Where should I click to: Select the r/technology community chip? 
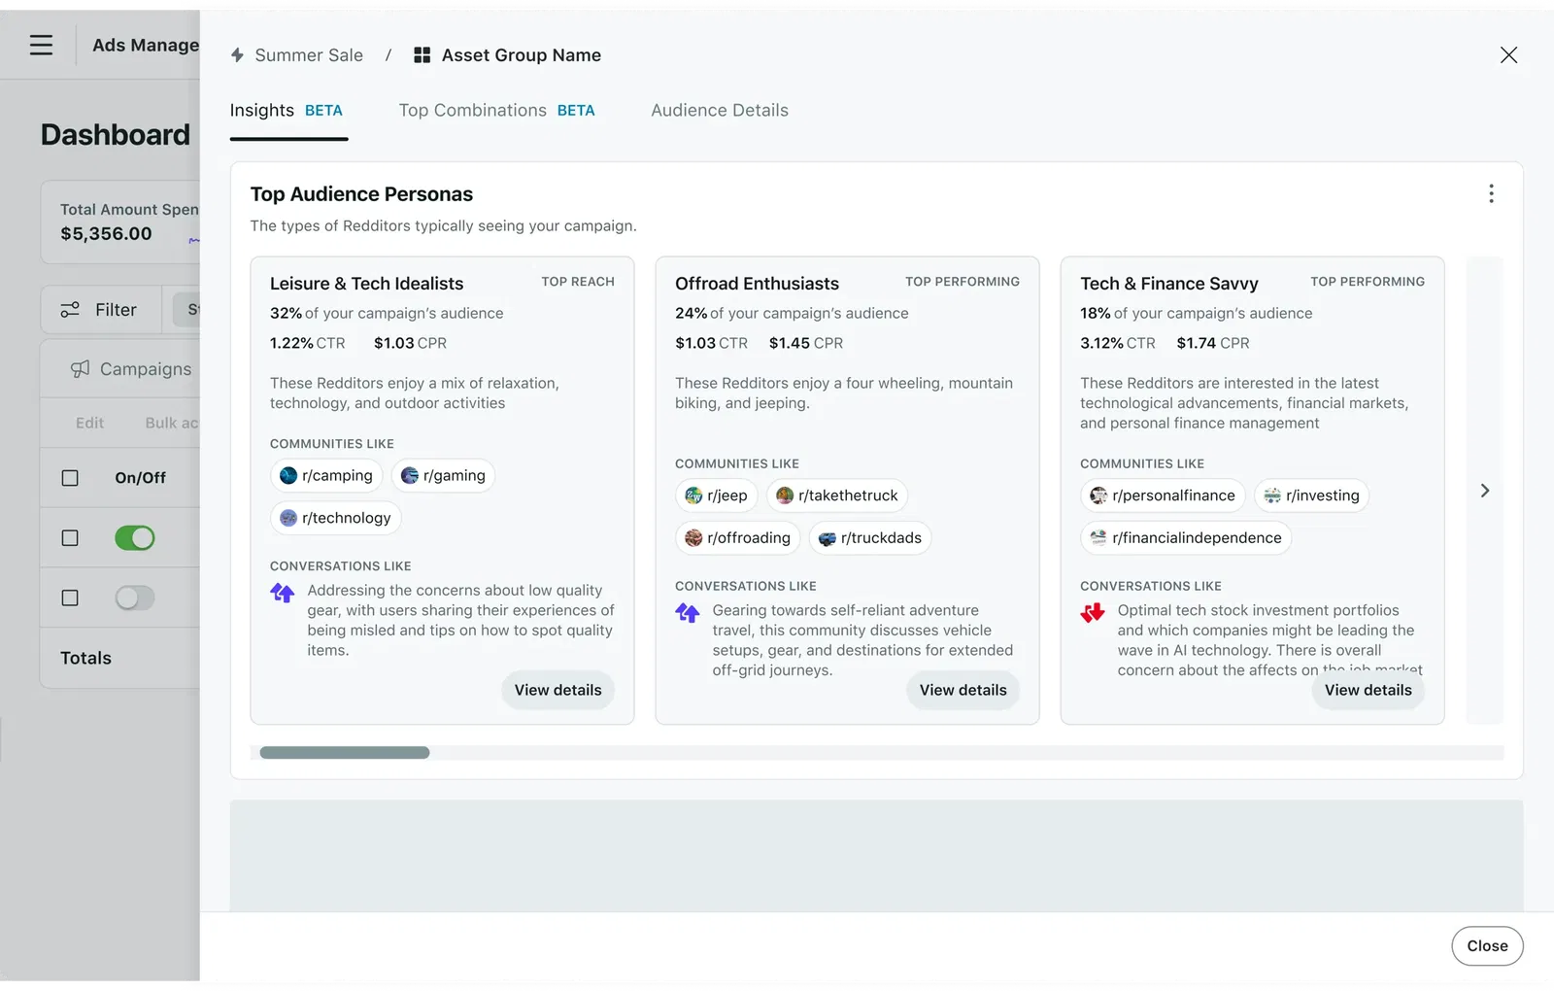[x=335, y=517]
